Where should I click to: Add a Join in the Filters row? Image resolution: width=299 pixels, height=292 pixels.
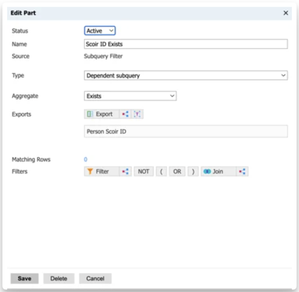click(218, 171)
